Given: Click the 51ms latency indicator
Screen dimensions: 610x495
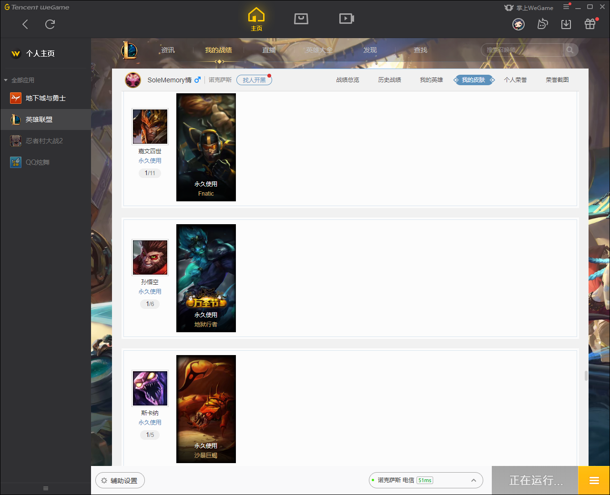Looking at the screenshot, I should [x=425, y=480].
